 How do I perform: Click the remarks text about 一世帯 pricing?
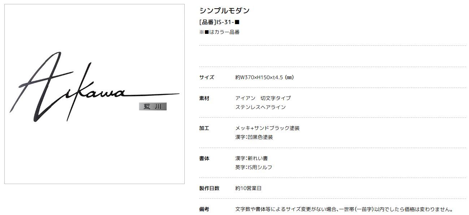(344, 209)
